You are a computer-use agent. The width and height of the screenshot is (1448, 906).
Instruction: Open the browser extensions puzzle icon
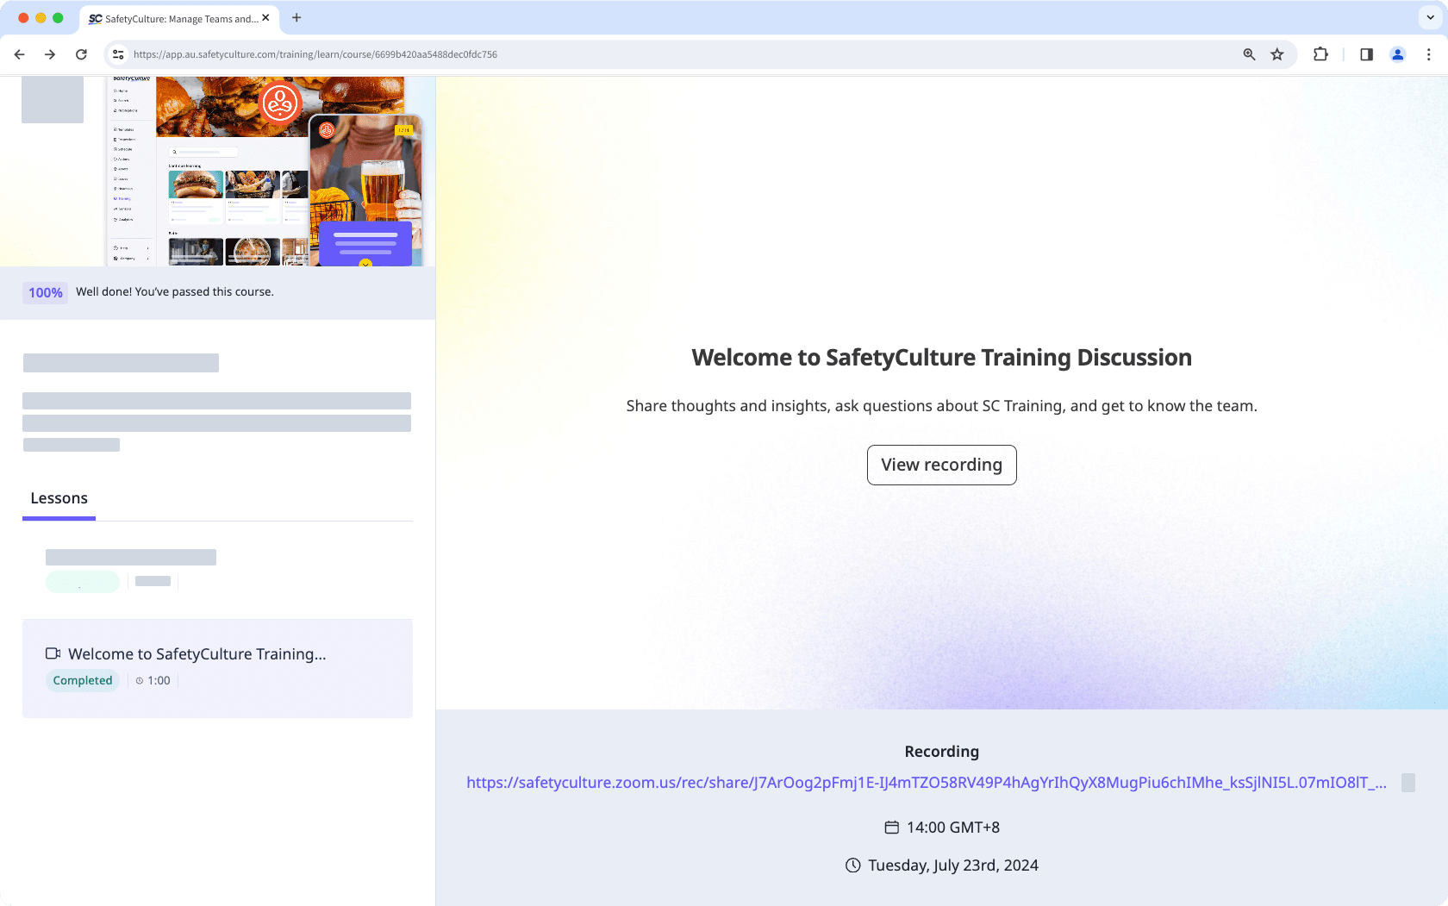point(1320,53)
